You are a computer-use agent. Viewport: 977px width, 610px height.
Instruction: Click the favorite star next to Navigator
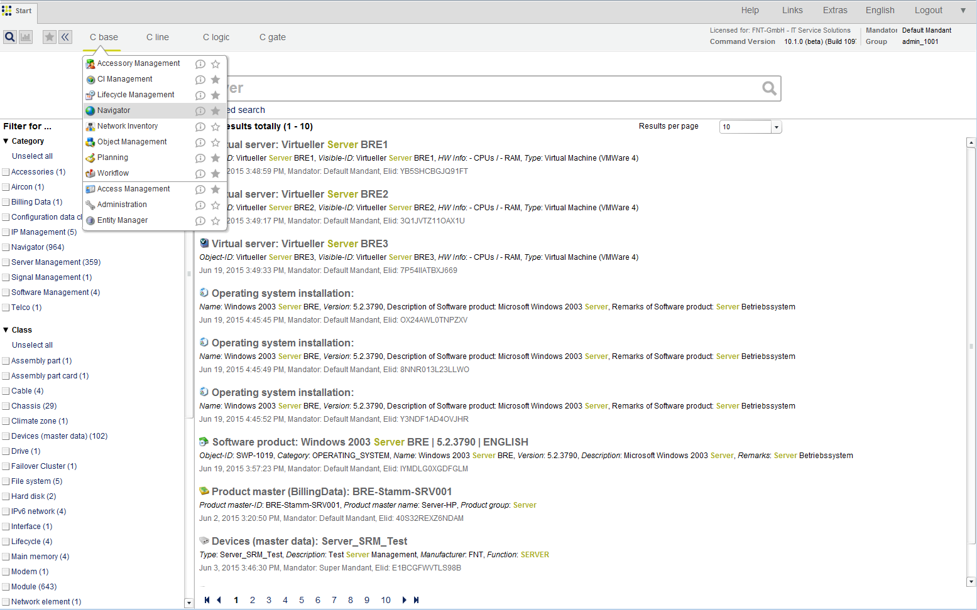(216, 111)
